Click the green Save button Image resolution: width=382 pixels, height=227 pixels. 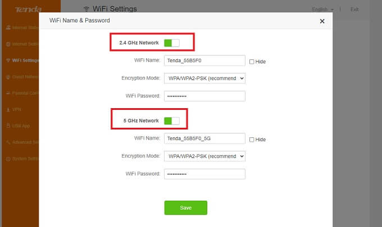[185, 208]
